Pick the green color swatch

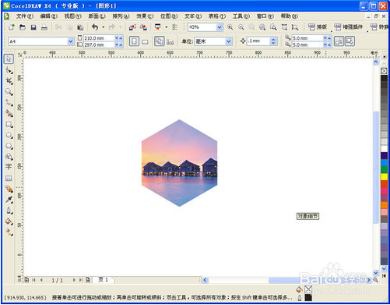[385, 169]
